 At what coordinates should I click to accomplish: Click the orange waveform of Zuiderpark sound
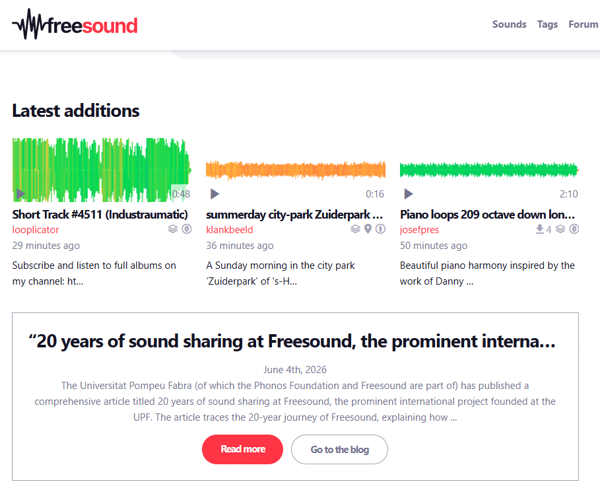[x=296, y=170]
